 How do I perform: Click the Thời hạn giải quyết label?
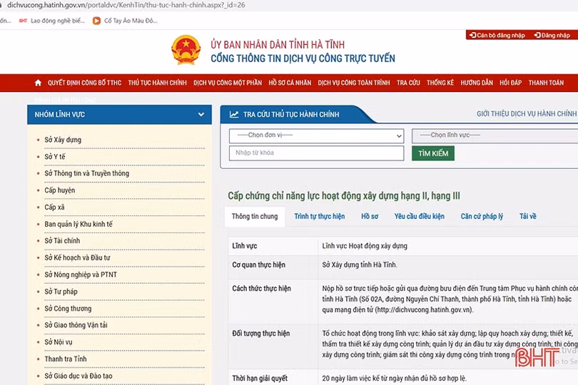point(260,379)
